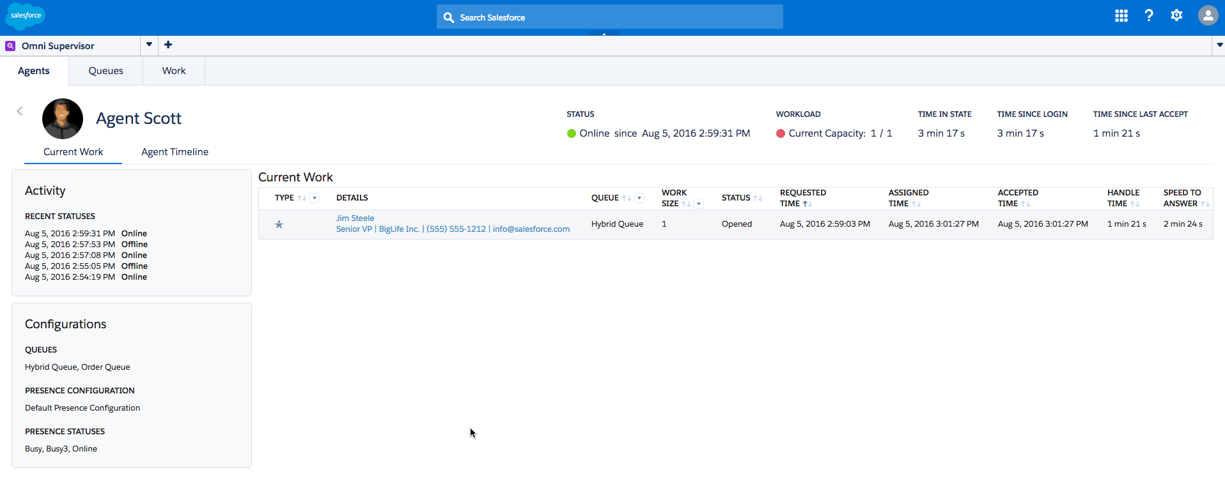Click the 1 min 21 s handle time cell
The height and width of the screenshot is (479, 1225).
point(1127,224)
